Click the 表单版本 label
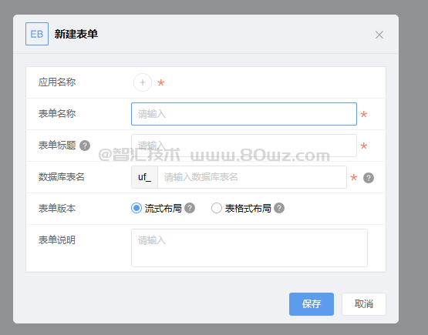Image resolution: width=428 pixels, height=335 pixels. coord(57,209)
